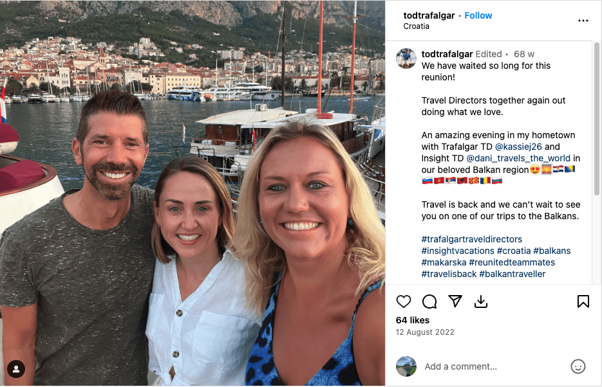Screen dimensions: 602x387
Task: Click the 12 August 2022 post date
Action: pyautogui.click(x=425, y=332)
